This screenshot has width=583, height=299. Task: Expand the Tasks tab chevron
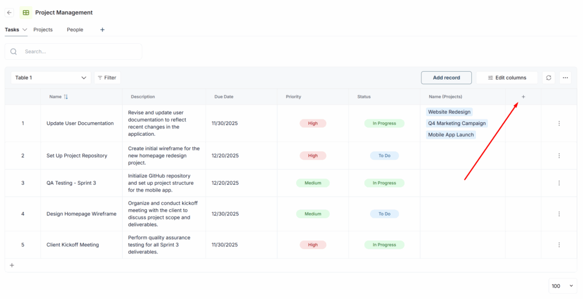click(x=25, y=30)
